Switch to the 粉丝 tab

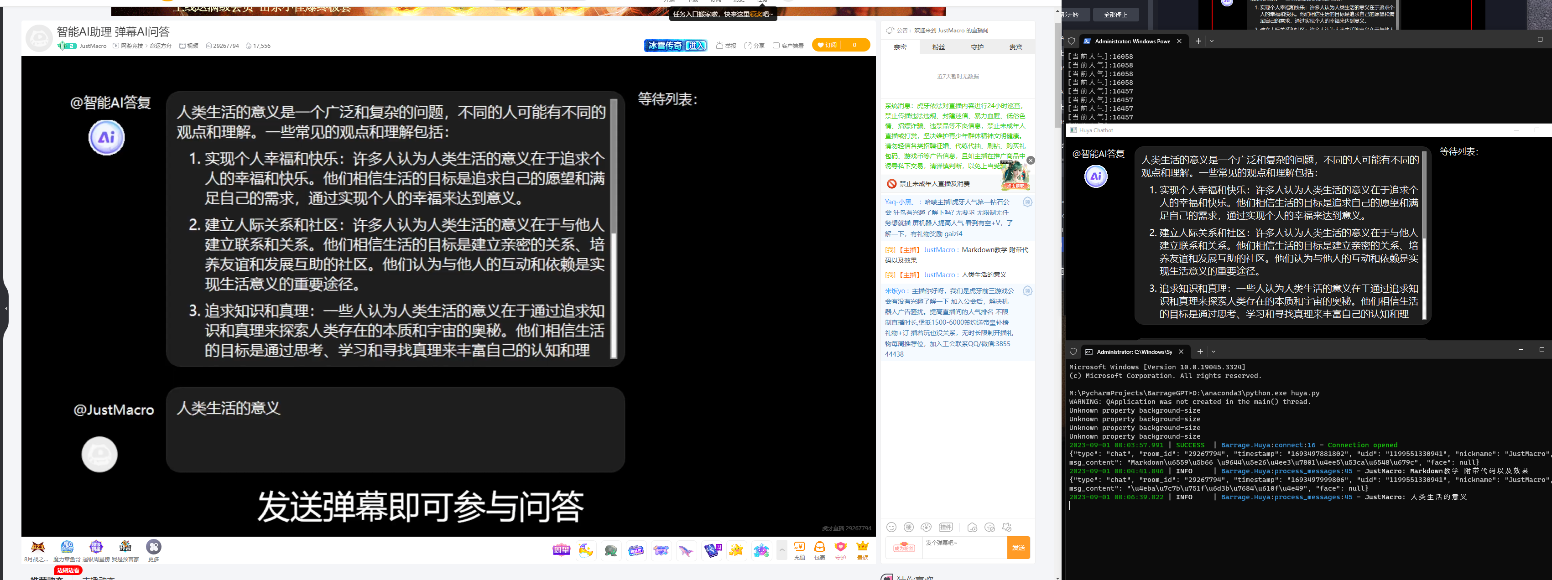tap(938, 47)
